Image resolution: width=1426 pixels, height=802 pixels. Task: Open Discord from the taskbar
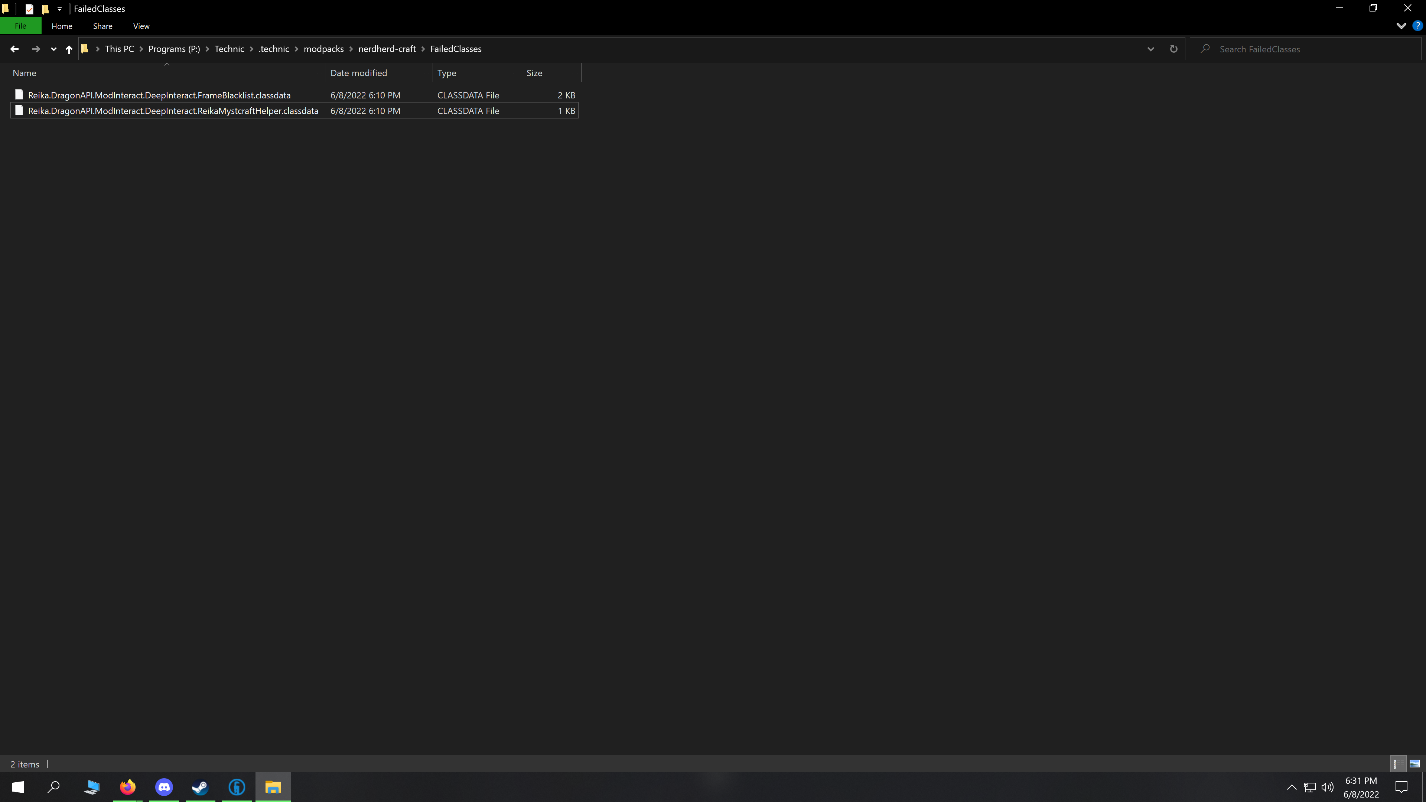coord(164,786)
